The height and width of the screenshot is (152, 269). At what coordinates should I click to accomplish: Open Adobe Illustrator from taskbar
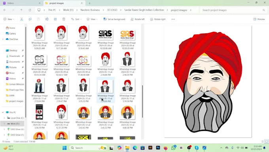pyautogui.click(x=150, y=148)
